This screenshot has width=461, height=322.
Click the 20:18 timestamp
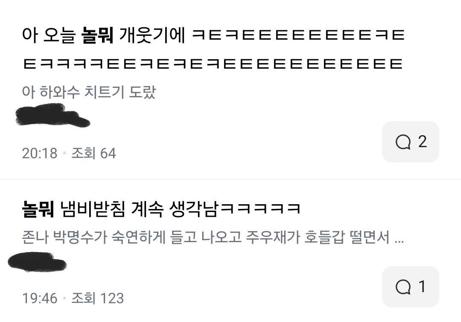click(40, 154)
